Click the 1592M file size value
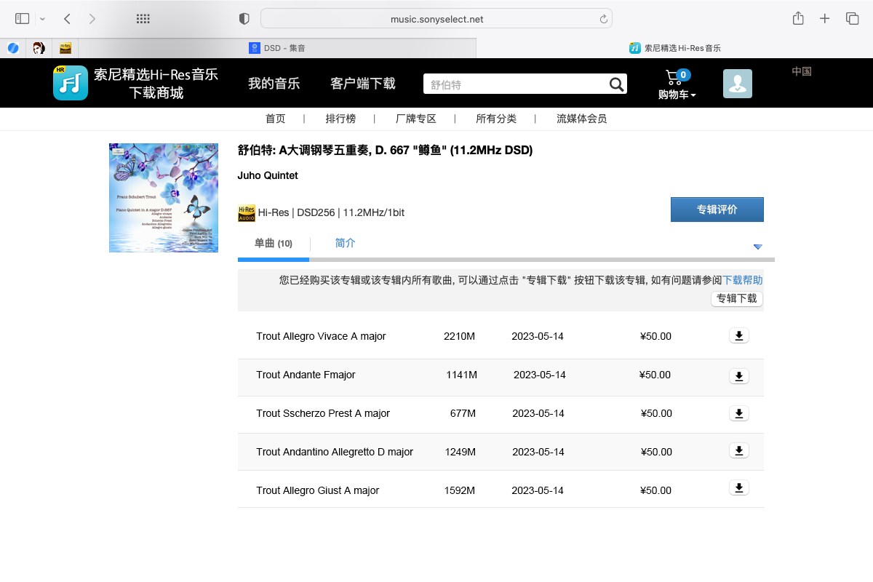 click(460, 490)
